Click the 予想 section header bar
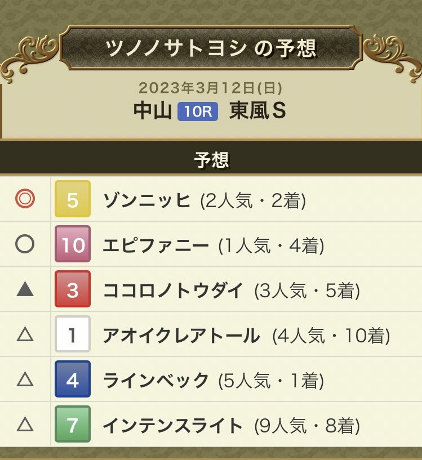Screen dimensions: 422x460 coord(211,159)
